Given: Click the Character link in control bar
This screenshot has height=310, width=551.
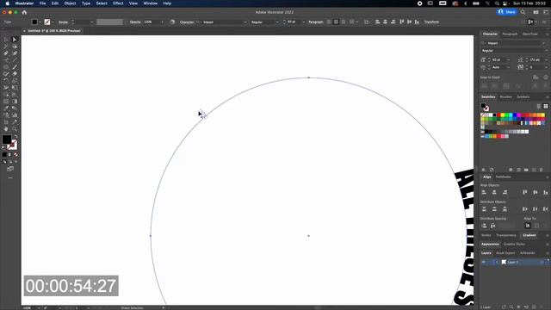Looking at the screenshot, I should 187,22.
